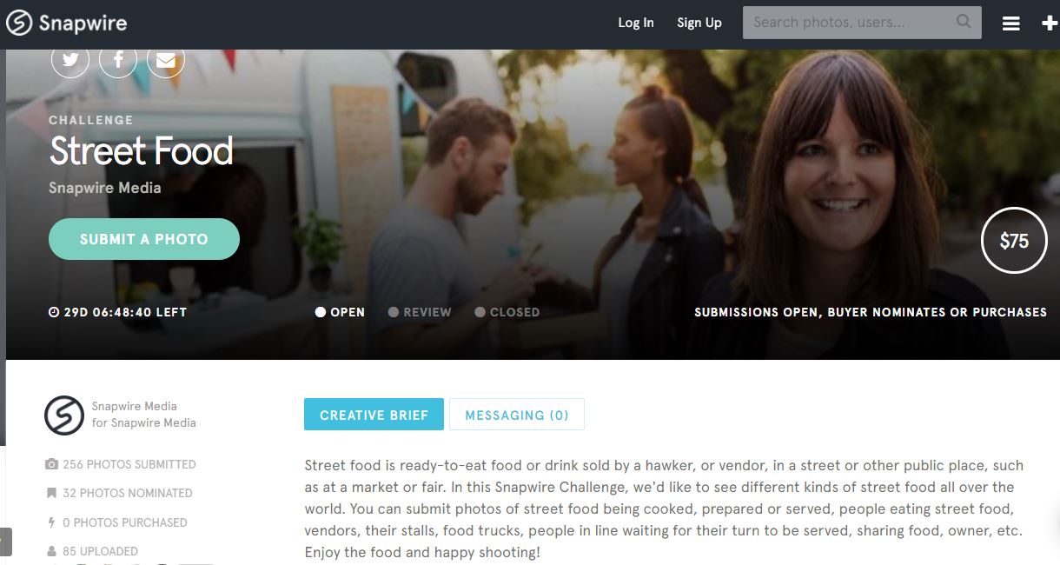This screenshot has width=1060, height=565.
Task: Click the Snapwire logo icon
Action: tap(19, 23)
